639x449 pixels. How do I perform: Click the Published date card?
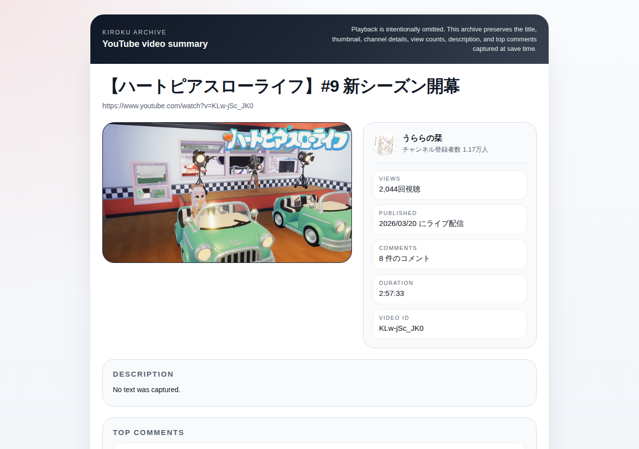click(x=450, y=220)
